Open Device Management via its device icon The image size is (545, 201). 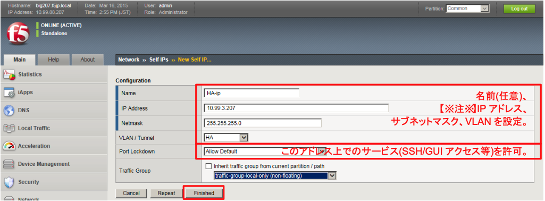click(10, 164)
